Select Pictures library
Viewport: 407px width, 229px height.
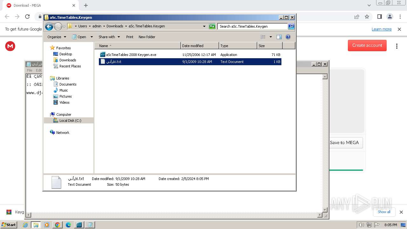[66, 96]
